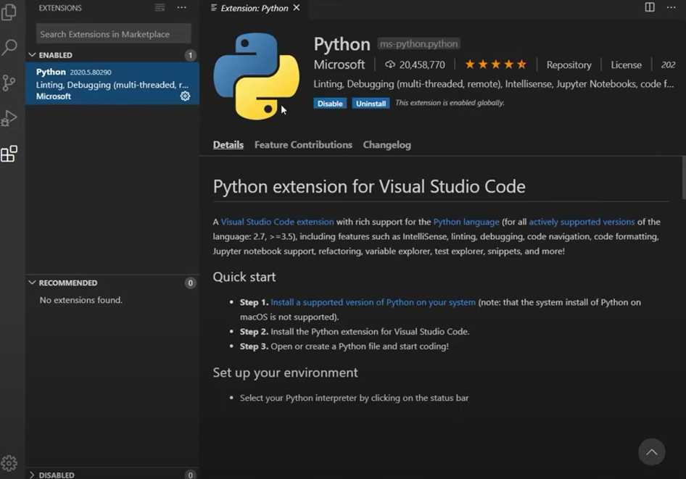Open the Manage gear in activity bar
Image resolution: width=686 pixels, height=479 pixels.
click(x=9, y=463)
